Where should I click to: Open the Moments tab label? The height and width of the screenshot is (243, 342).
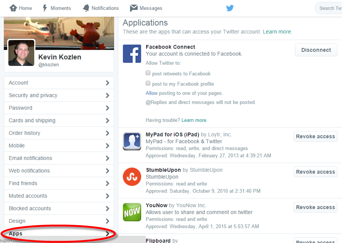tap(60, 8)
